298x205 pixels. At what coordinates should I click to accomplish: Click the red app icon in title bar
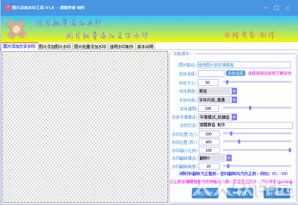(8, 7)
